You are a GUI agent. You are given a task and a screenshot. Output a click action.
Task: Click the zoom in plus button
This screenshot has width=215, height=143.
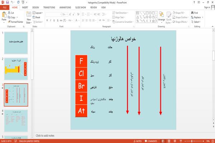click(x=203, y=141)
